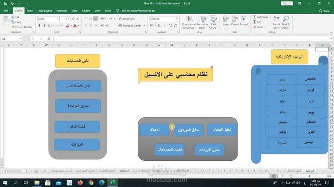
Task: Open Conditional Formatting
Action: coord(189,22)
